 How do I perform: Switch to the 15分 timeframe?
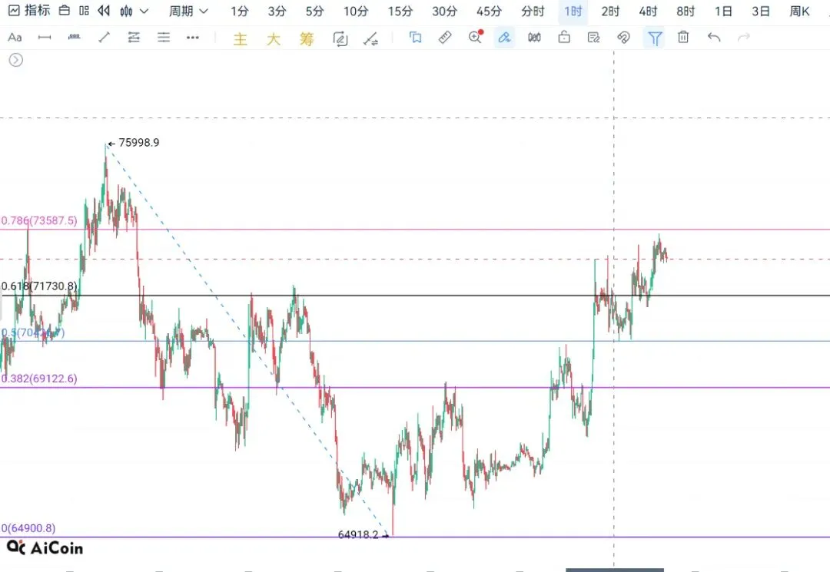pyautogui.click(x=400, y=11)
